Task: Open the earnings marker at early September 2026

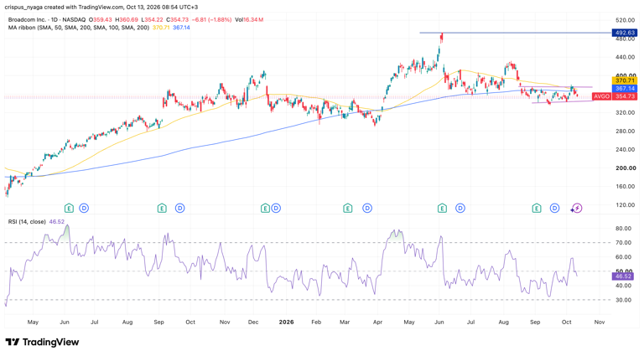Action: click(537, 209)
